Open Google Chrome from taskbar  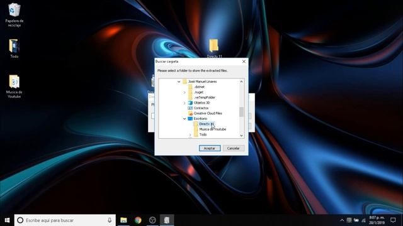coord(138,220)
